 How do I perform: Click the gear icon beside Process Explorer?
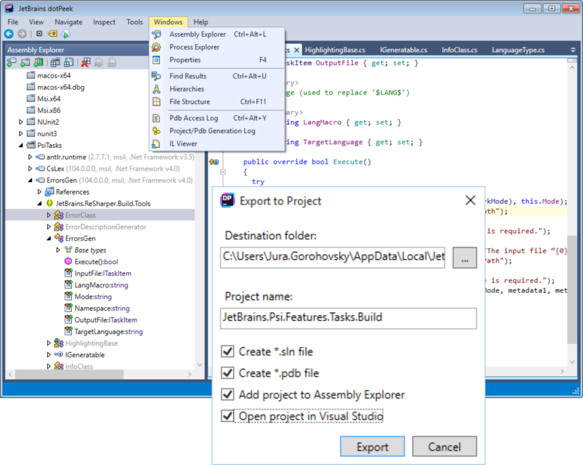click(x=156, y=47)
